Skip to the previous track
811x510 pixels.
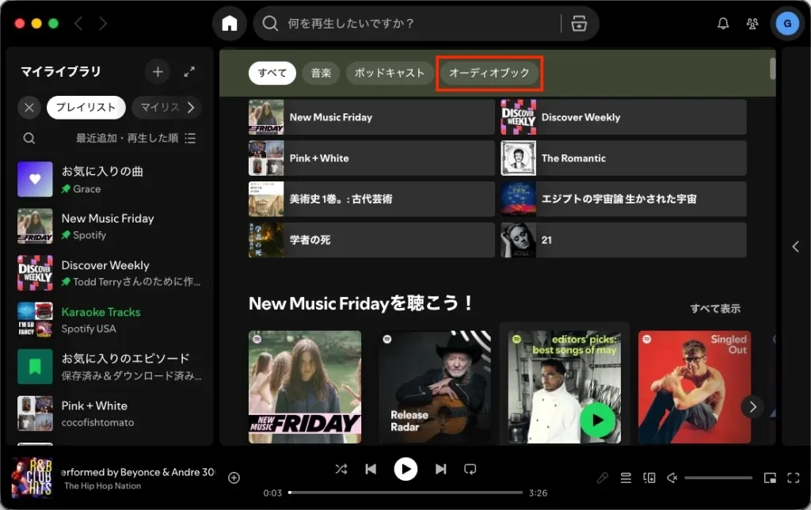point(371,469)
